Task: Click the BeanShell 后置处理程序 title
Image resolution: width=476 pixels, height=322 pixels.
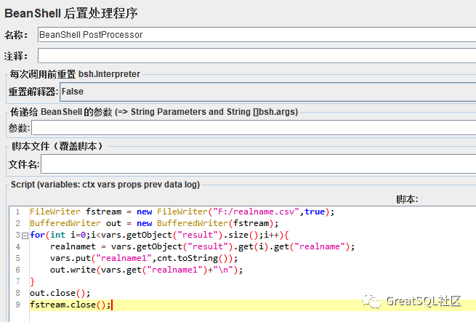Action: (71, 13)
